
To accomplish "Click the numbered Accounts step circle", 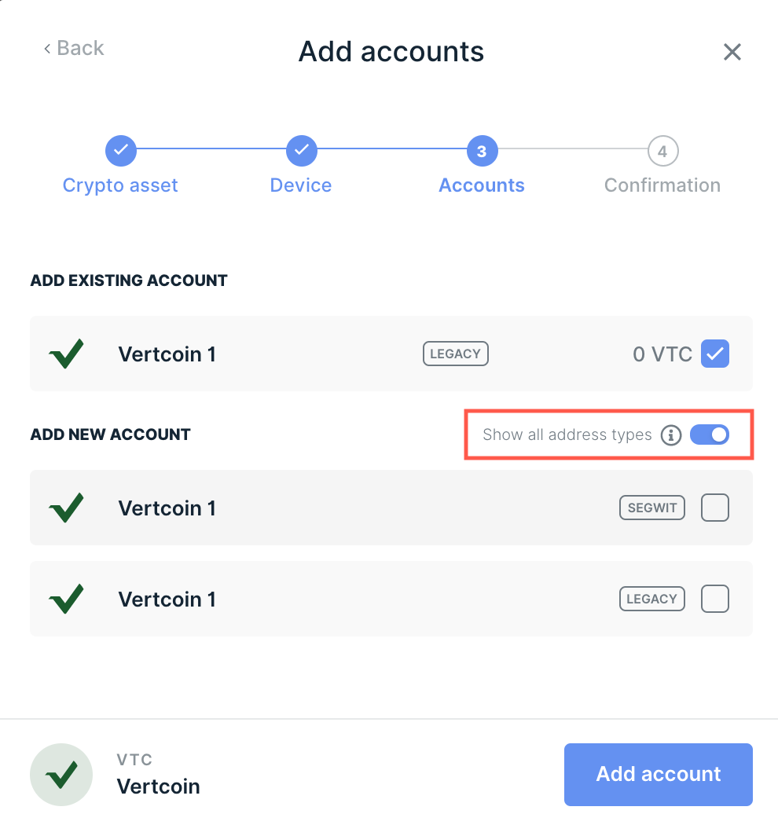I will click(482, 150).
